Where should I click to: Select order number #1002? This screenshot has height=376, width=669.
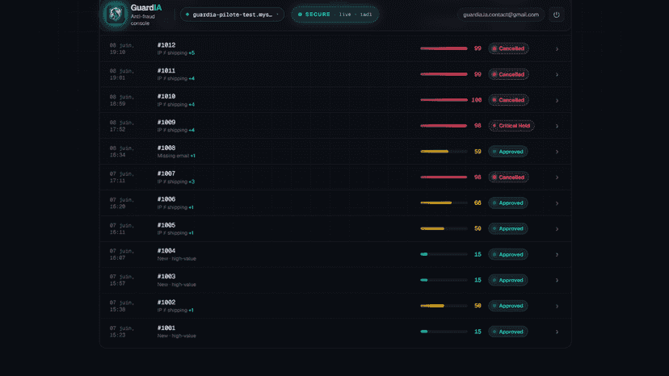click(x=166, y=303)
